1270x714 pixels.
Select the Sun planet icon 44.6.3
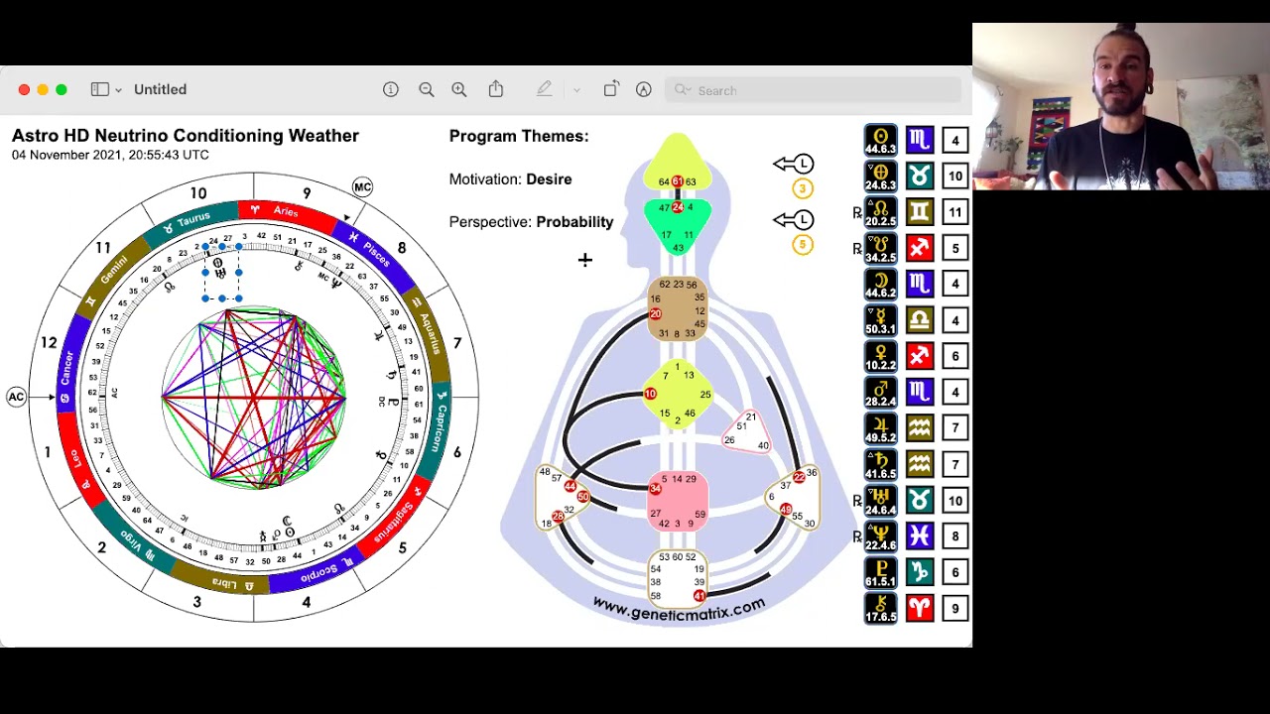click(x=880, y=140)
